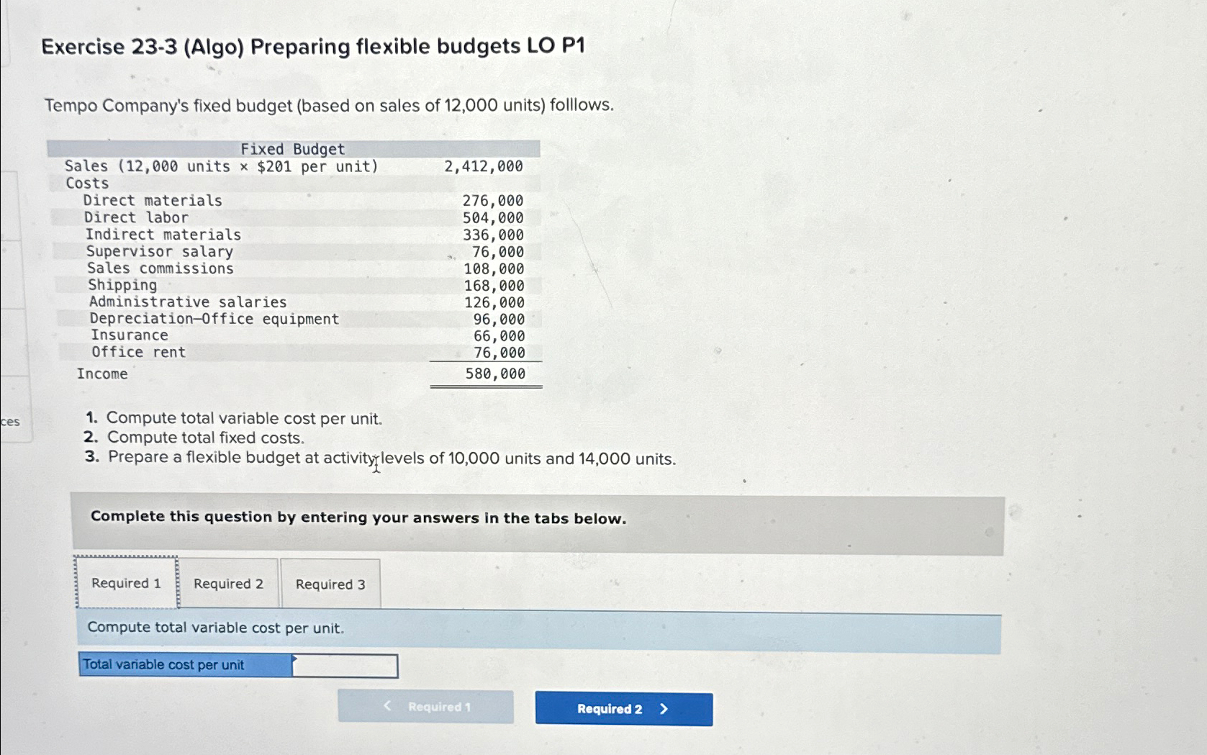Select the Direct materials row label

(x=153, y=201)
